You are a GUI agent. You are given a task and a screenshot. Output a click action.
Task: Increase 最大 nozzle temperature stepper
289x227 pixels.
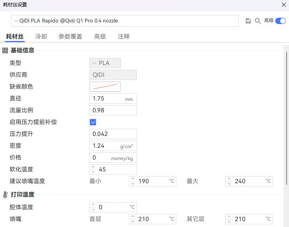[229, 179]
